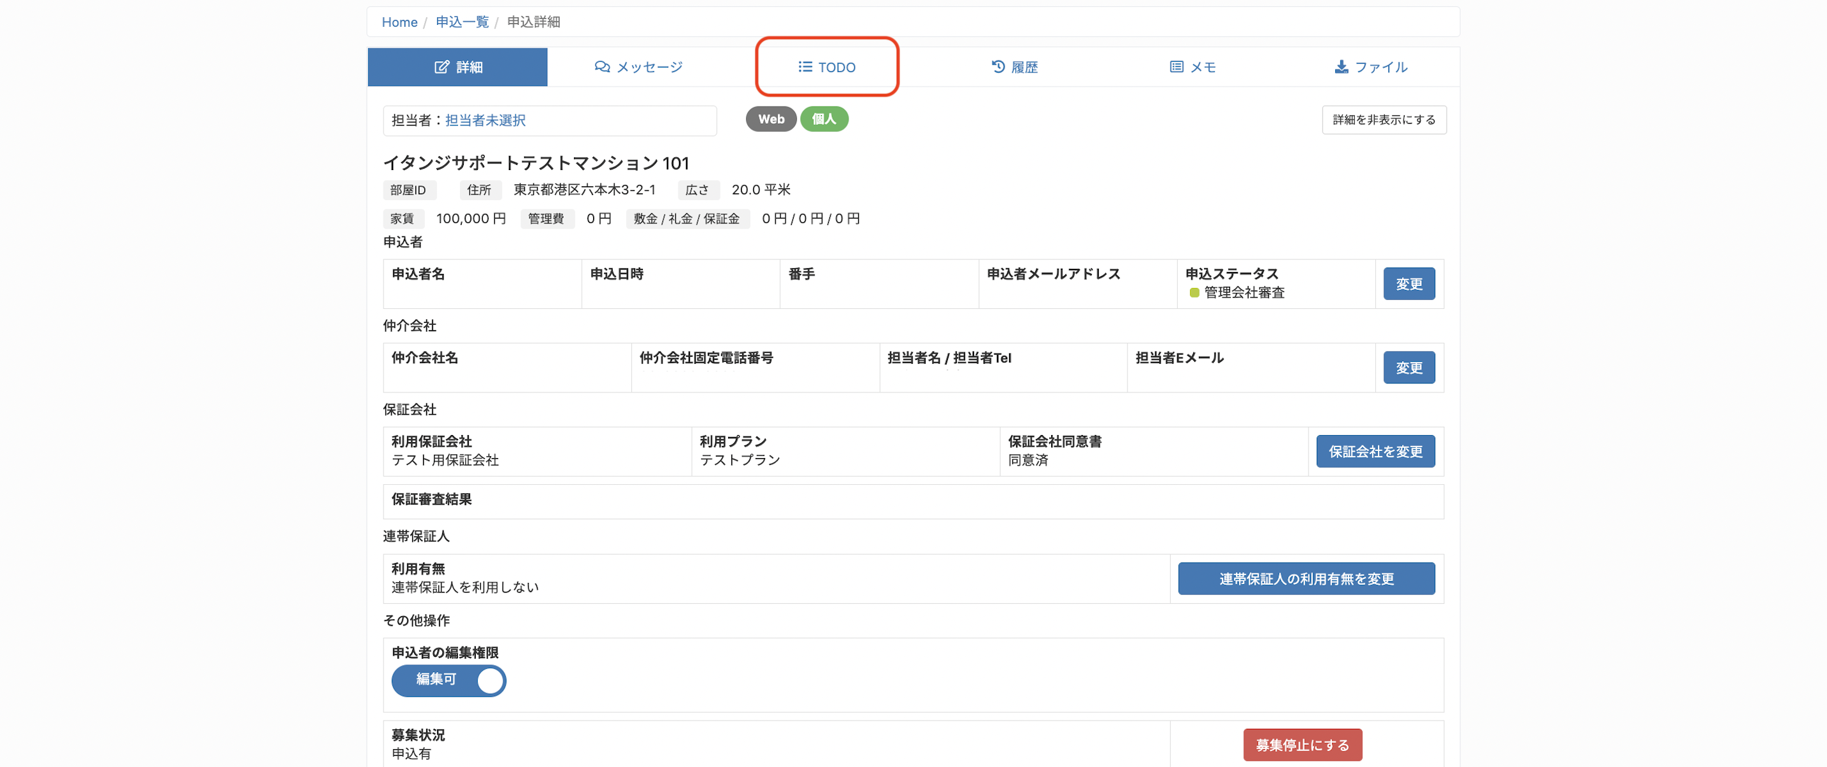Click the history clock icon beside 履歴
Screen dimensions: 1827x767
point(998,67)
